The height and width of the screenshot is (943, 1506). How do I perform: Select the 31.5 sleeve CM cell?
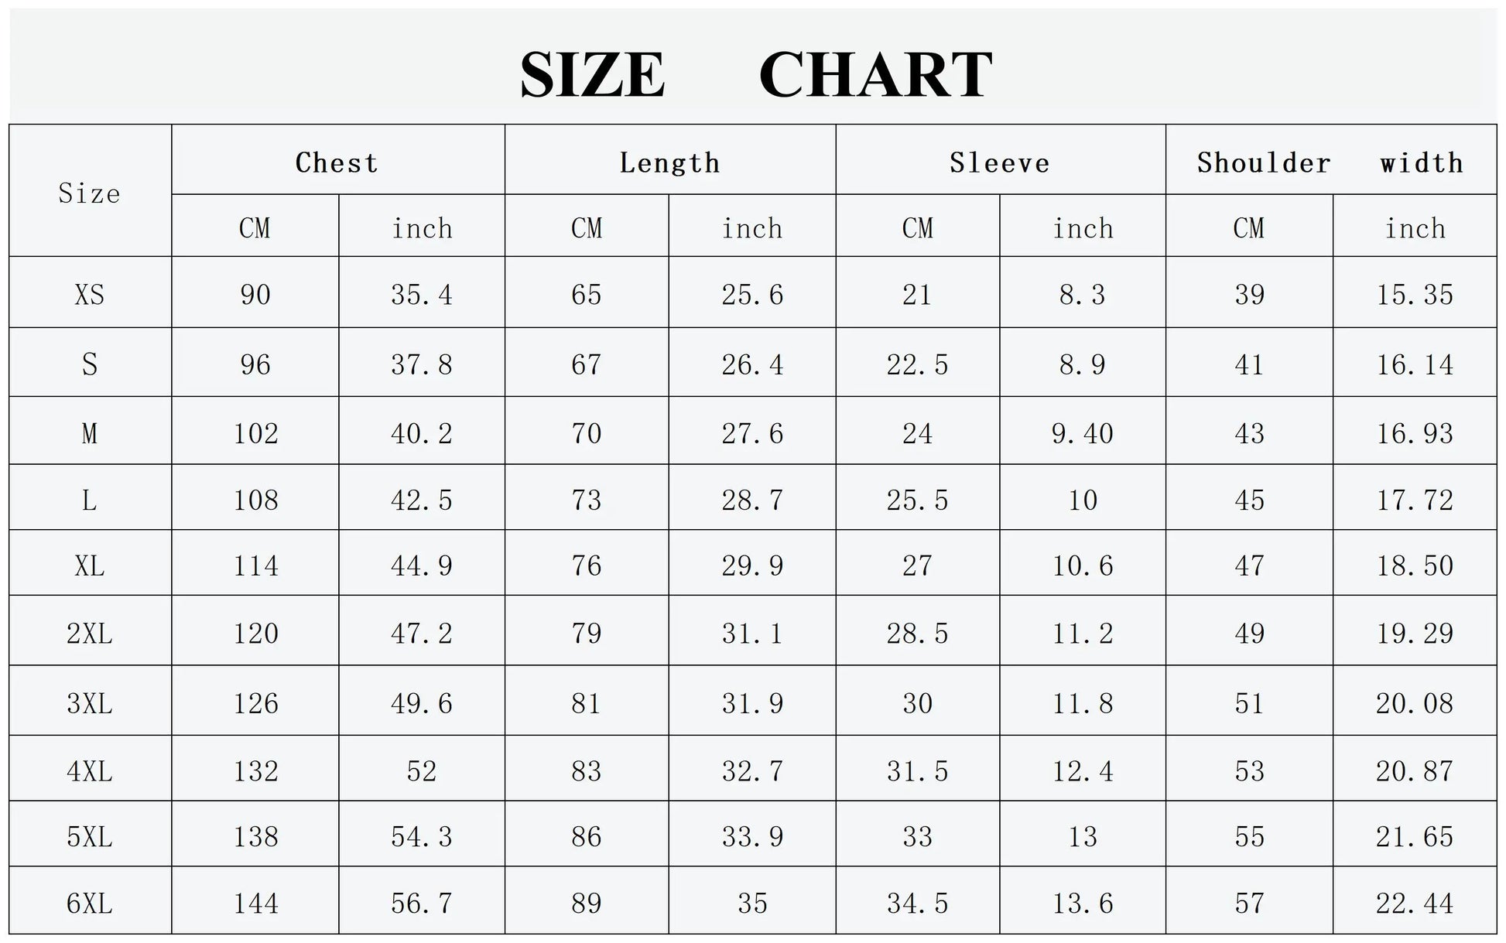[x=918, y=770]
